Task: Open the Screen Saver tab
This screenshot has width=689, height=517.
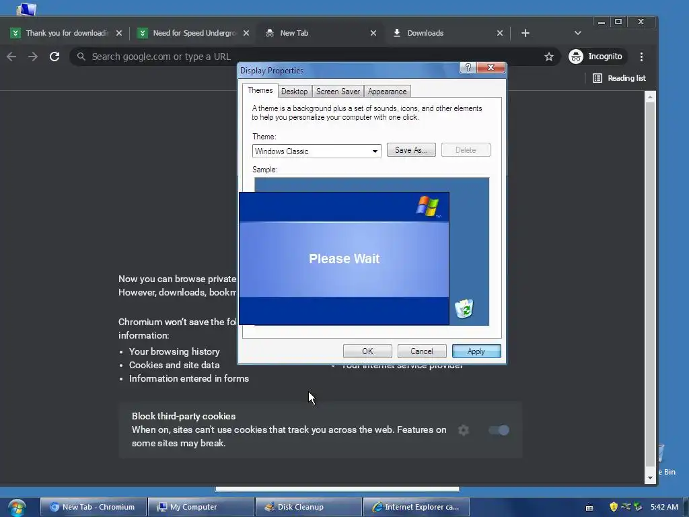Action: pos(338,92)
